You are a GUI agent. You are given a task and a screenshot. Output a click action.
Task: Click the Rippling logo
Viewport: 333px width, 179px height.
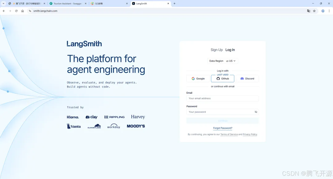(114, 117)
